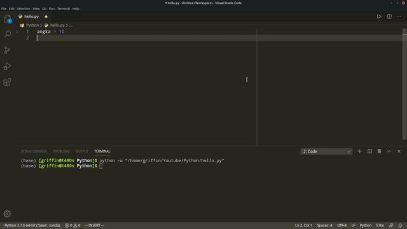This screenshot has width=407, height=229.
Task: Click the -- INSERT -- vim mode indicator
Action: [x=94, y=225]
